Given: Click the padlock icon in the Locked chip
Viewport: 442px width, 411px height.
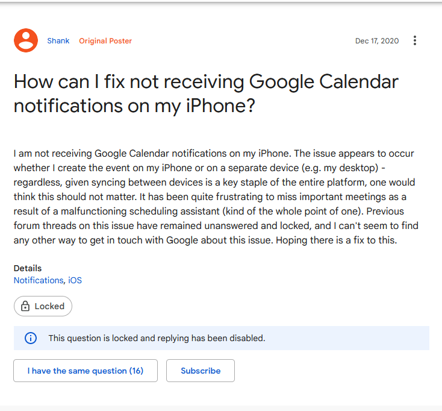Looking at the screenshot, I should [25, 306].
